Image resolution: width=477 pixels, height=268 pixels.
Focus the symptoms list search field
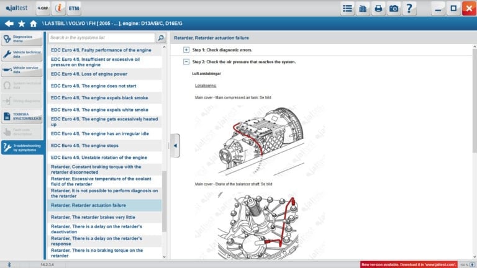tap(102, 38)
